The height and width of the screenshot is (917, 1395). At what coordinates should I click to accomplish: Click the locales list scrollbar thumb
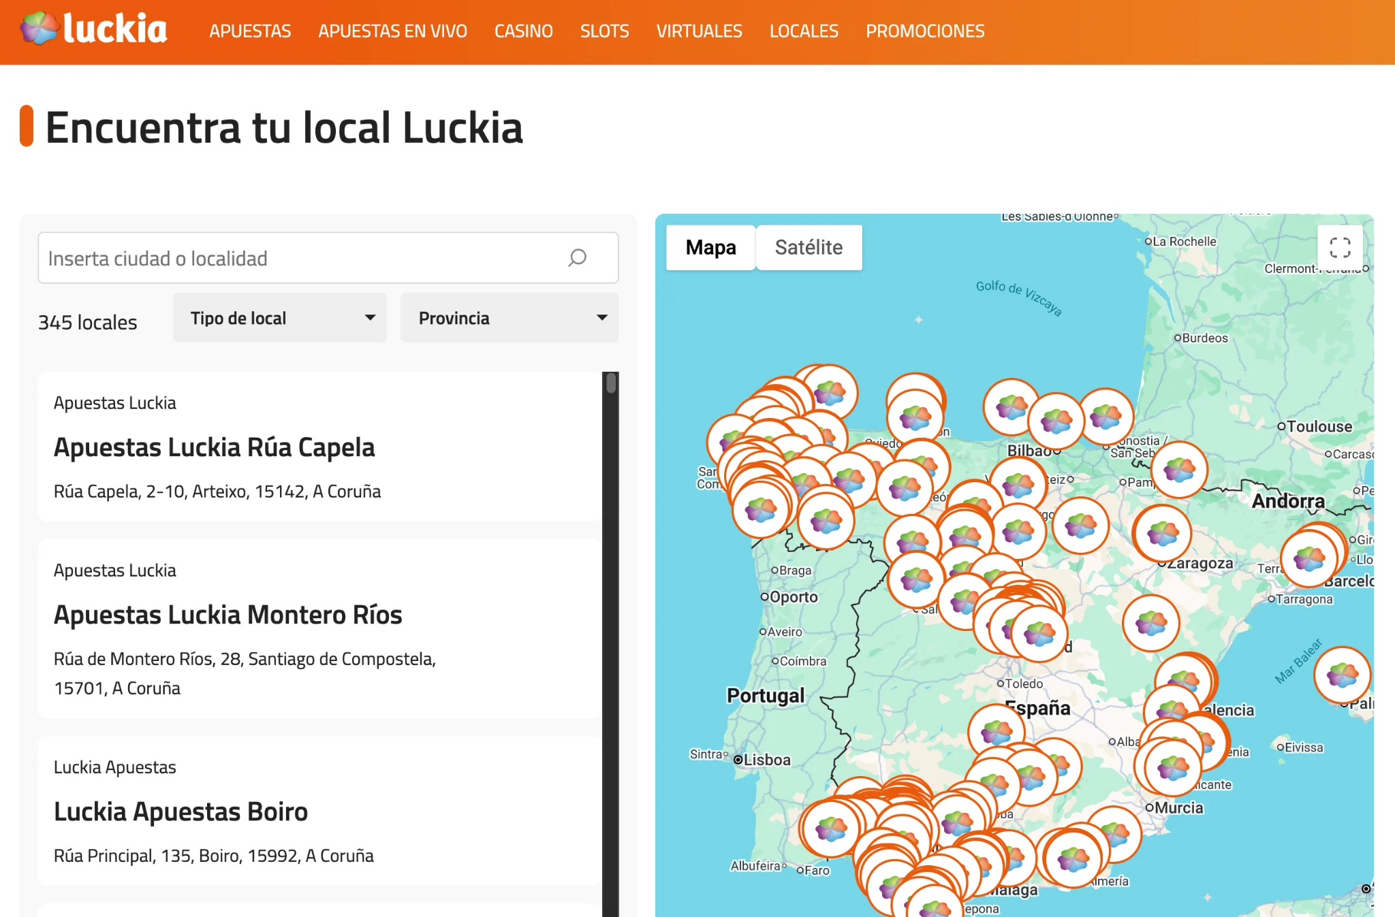[x=611, y=383]
